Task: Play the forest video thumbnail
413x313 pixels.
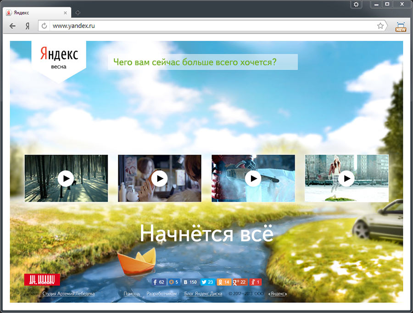Action: coord(66,178)
